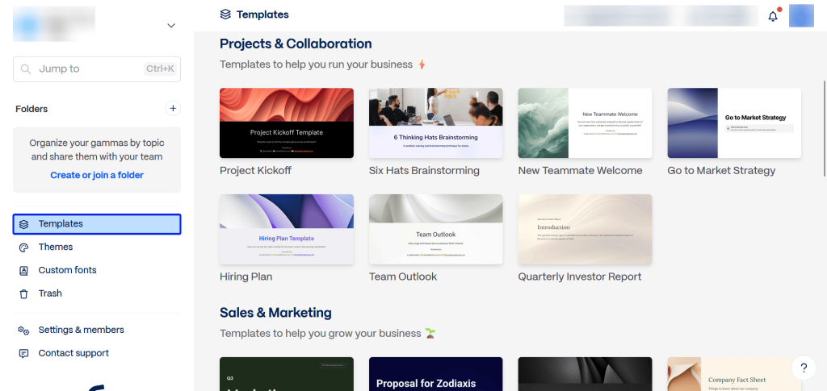Image resolution: width=827 pixels, height=391 pixels.
Task: Open Themes from the sidebar
Action: (56, 247)
